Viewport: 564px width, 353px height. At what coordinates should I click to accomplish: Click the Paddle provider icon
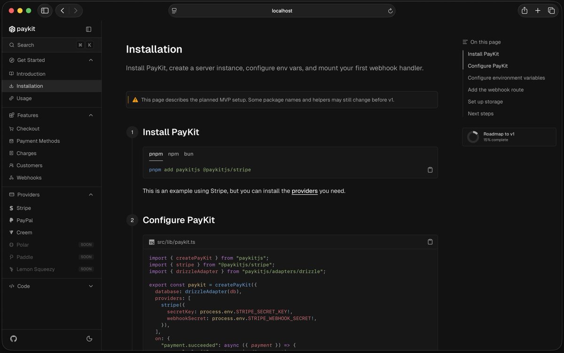click(12, 257)
